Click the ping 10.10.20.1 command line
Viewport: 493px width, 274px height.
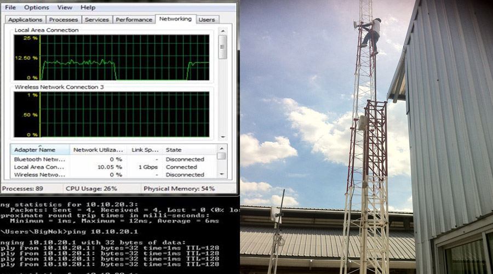tap(69, 232)
